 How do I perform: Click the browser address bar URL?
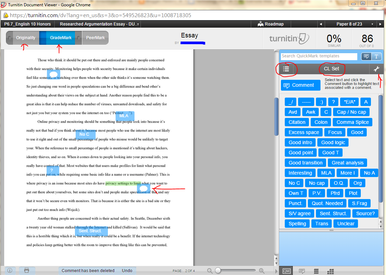(x=101, y=15)
